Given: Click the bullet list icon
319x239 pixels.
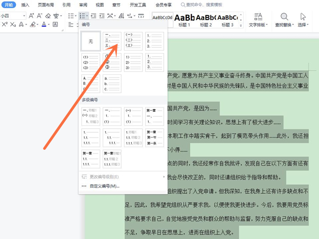Looking at the screenshot, I should [71, 16].
